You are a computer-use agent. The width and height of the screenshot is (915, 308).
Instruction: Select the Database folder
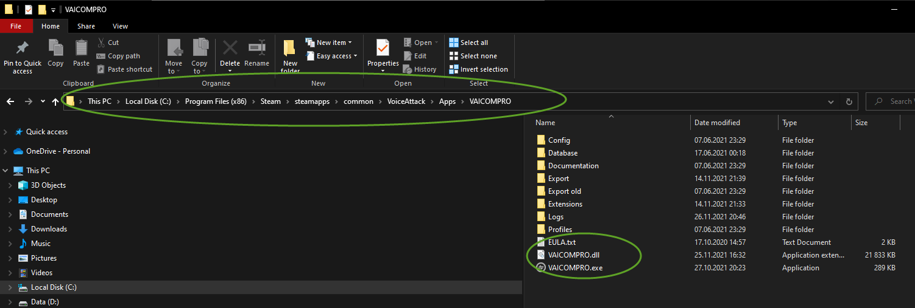click(x=562, y=153)
